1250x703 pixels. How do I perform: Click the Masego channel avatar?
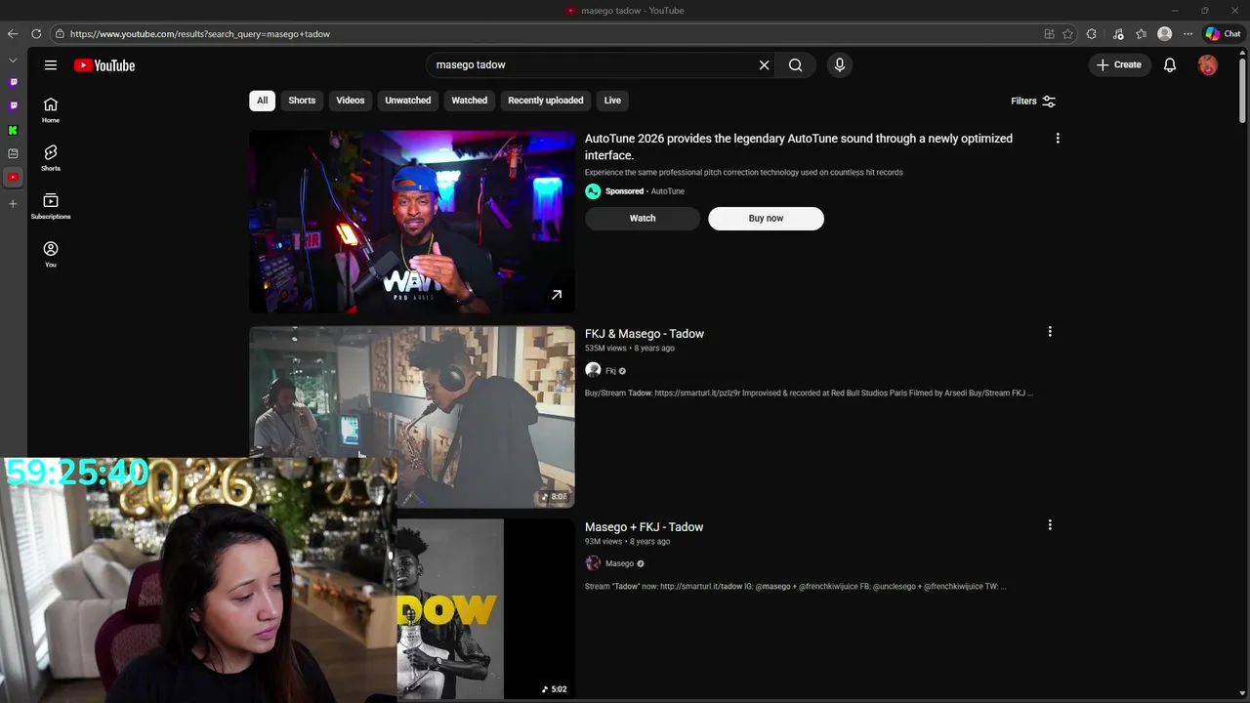click(x=593, y=563)
